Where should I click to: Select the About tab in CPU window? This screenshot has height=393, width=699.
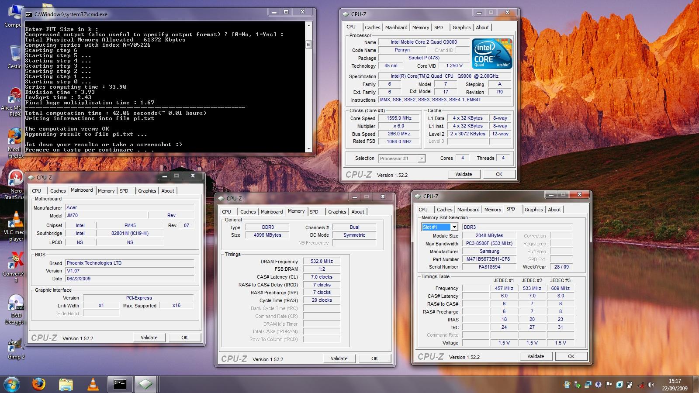click(482, 28)
